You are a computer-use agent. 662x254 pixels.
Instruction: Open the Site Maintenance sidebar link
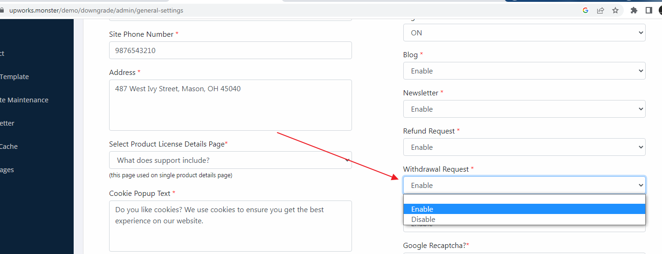point(24,100)
